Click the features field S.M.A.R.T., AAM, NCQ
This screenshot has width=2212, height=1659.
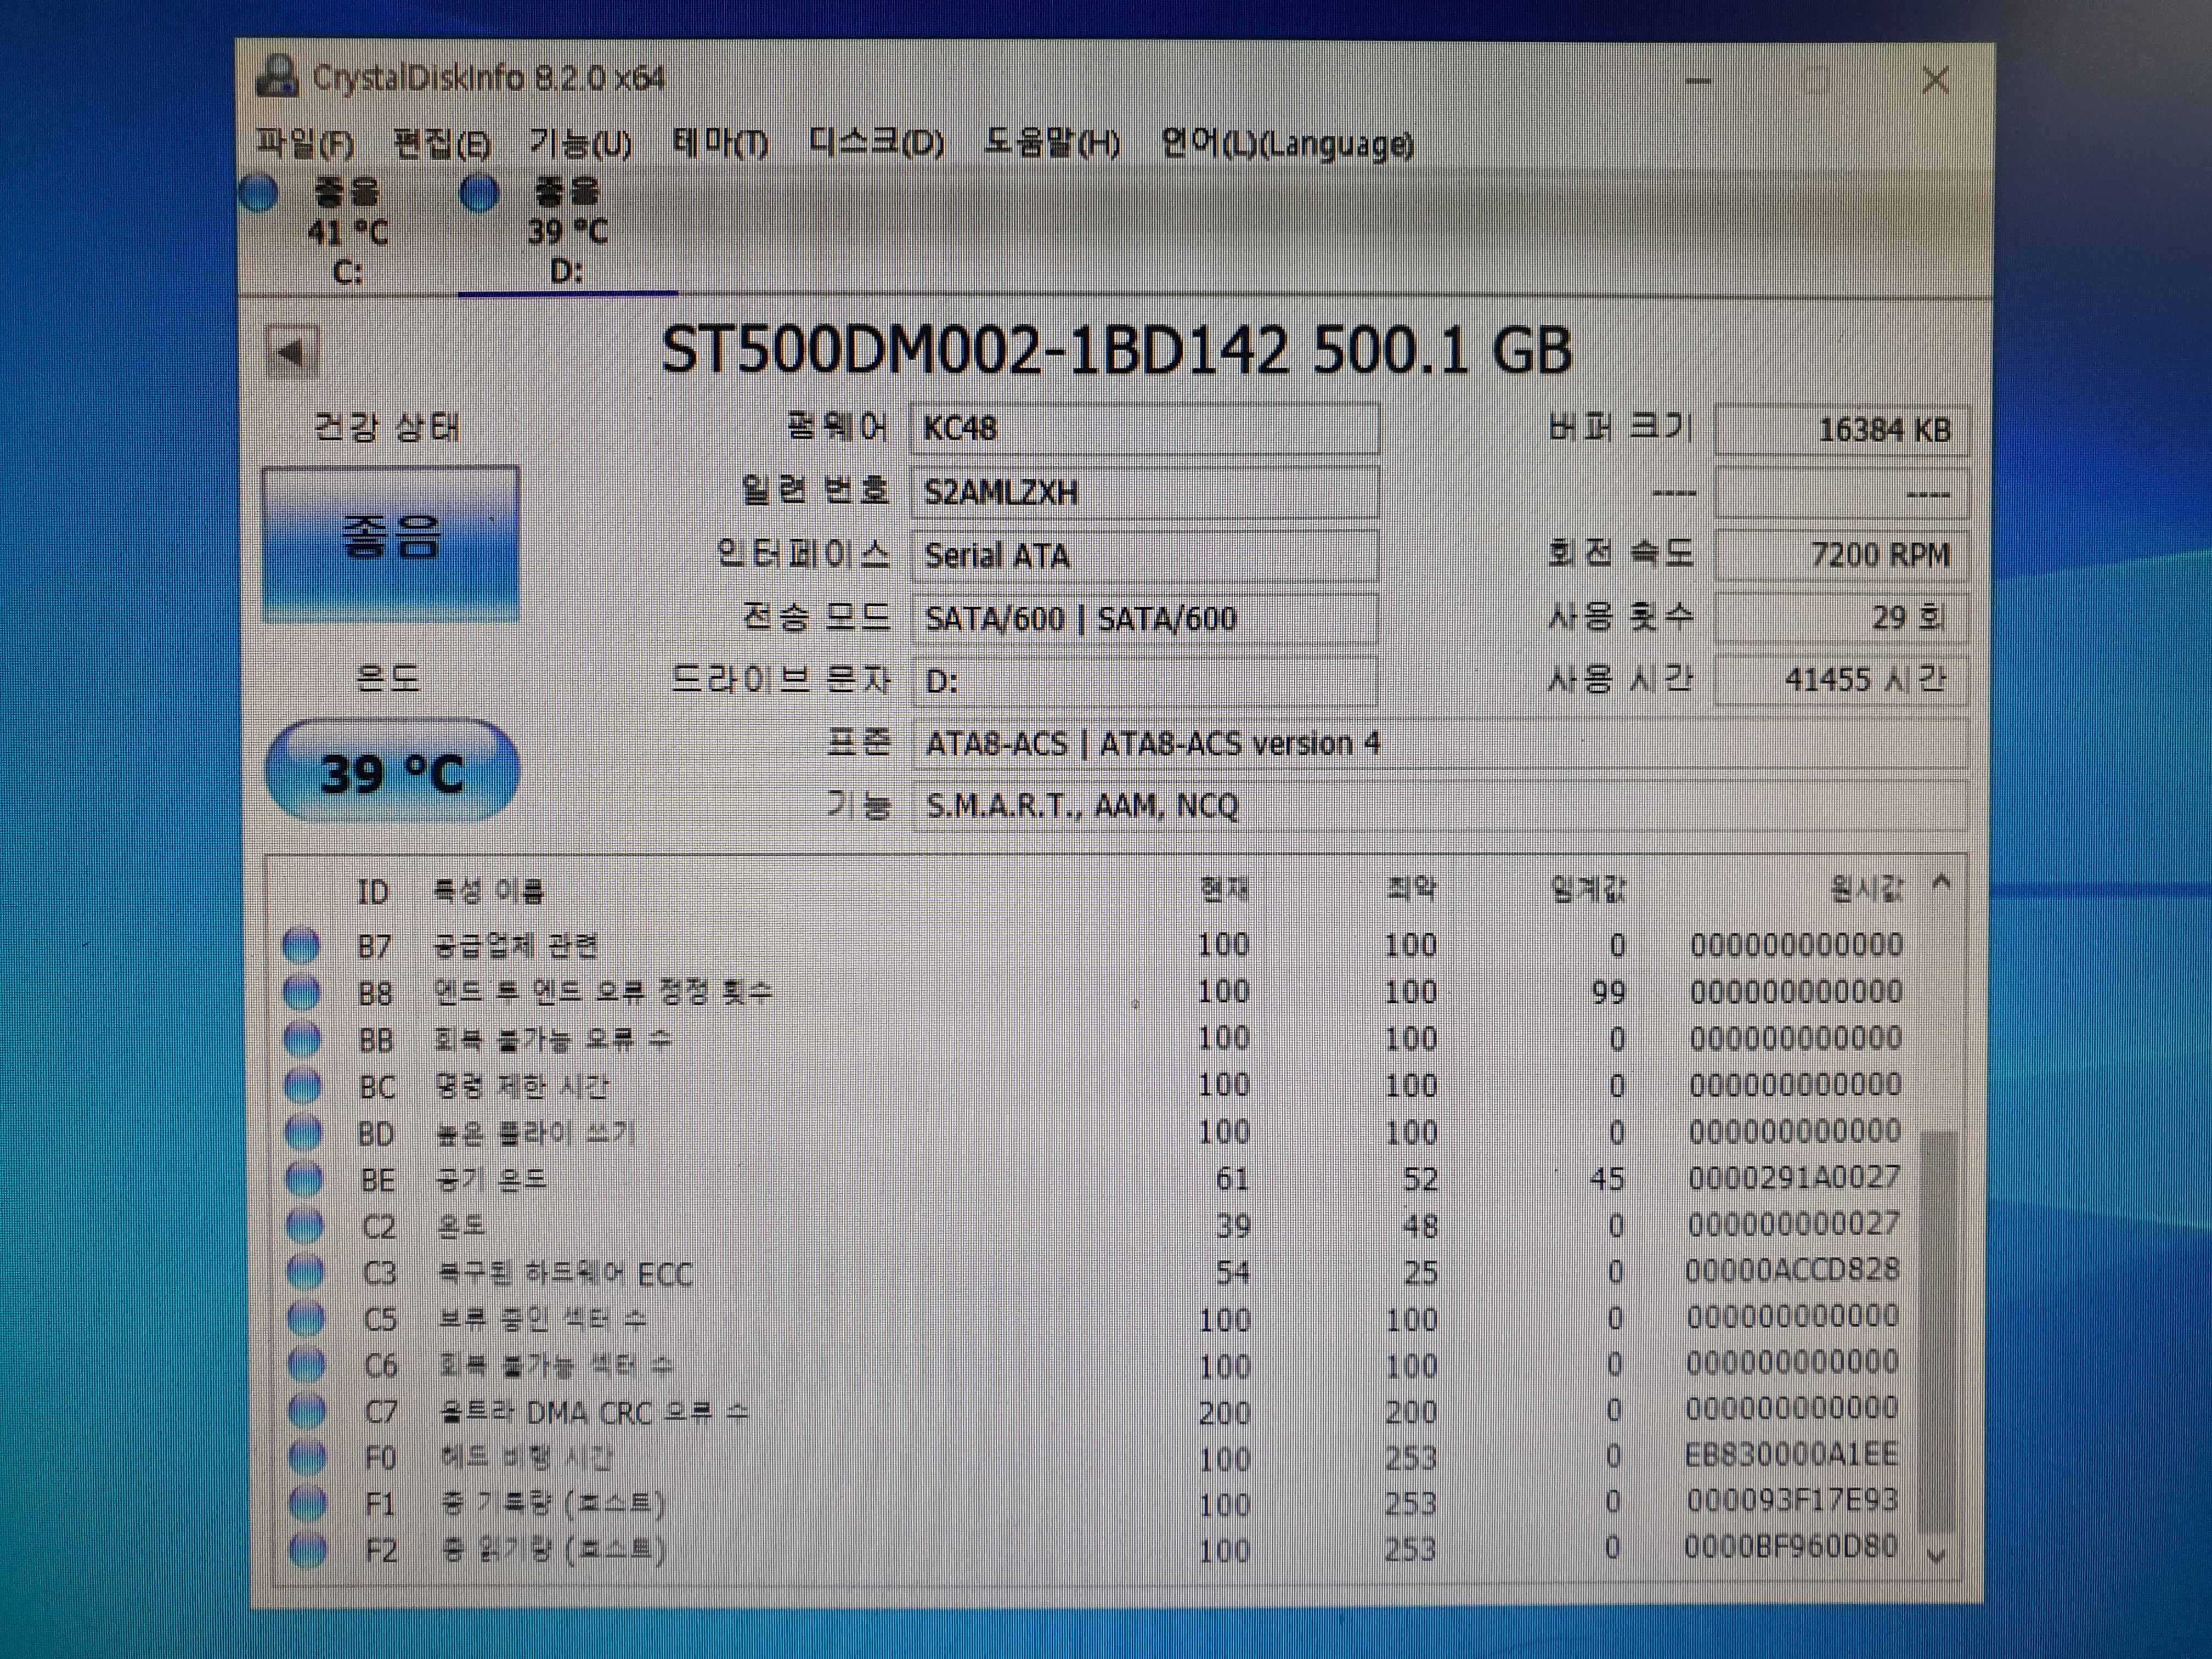click(1440, 805)
